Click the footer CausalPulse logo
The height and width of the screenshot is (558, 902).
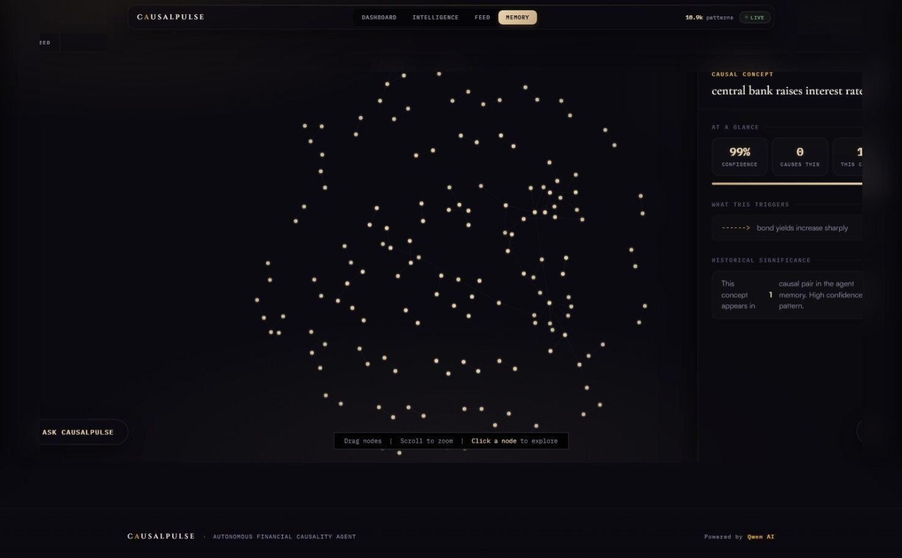point(161,536)
